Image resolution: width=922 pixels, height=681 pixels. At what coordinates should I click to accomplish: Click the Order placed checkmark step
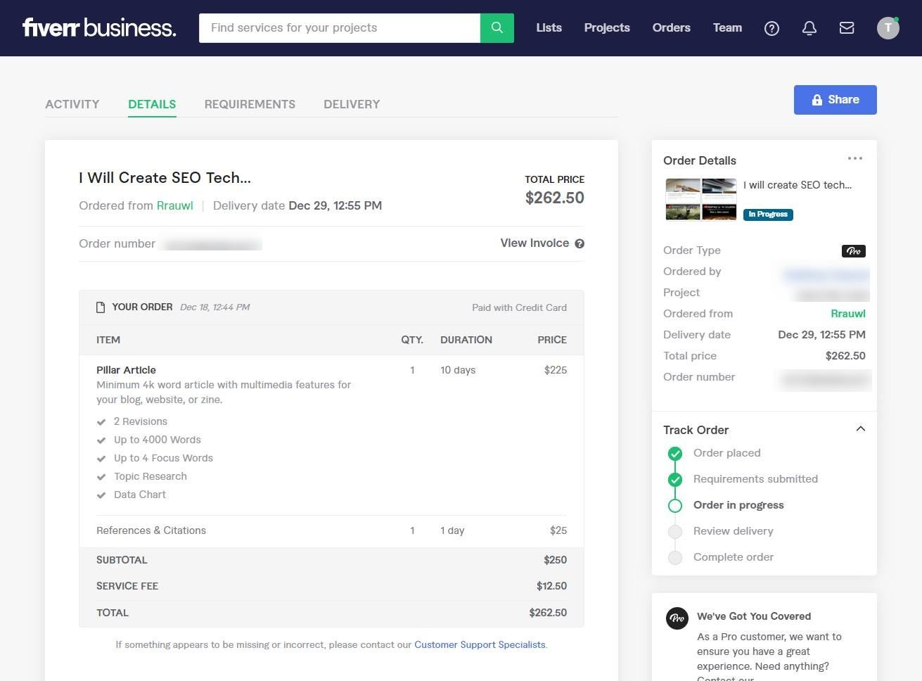pos(675,453)
